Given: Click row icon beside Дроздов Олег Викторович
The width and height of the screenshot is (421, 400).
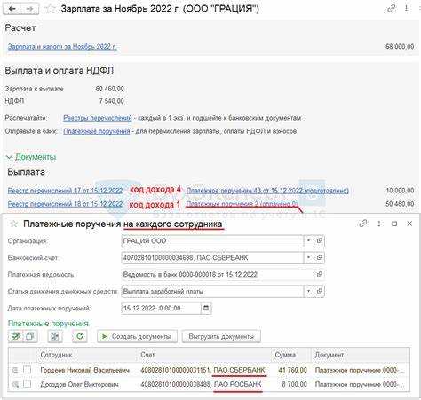Looking at the screenshot, I should point(15,384).
